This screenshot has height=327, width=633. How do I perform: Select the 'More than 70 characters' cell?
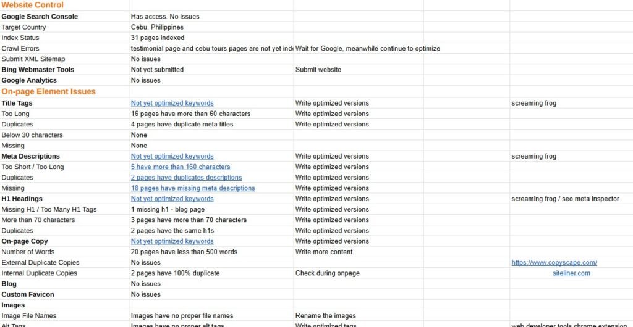click(64, 220)
